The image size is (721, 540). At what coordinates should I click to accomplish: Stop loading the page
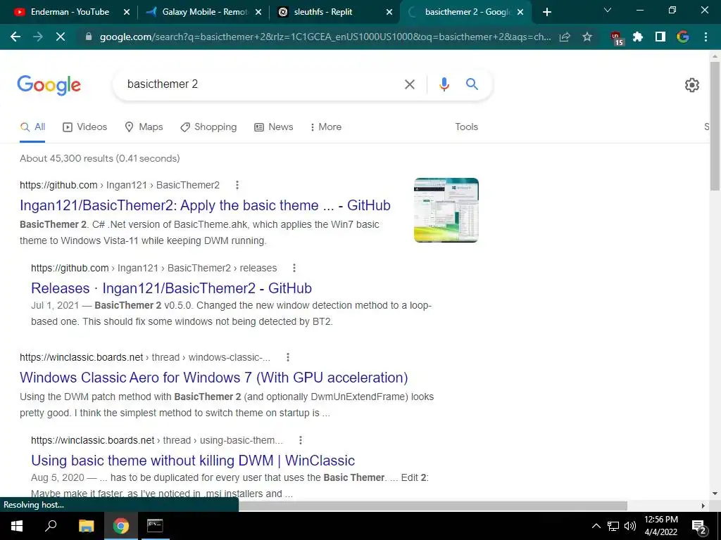(x=61, y=37)
